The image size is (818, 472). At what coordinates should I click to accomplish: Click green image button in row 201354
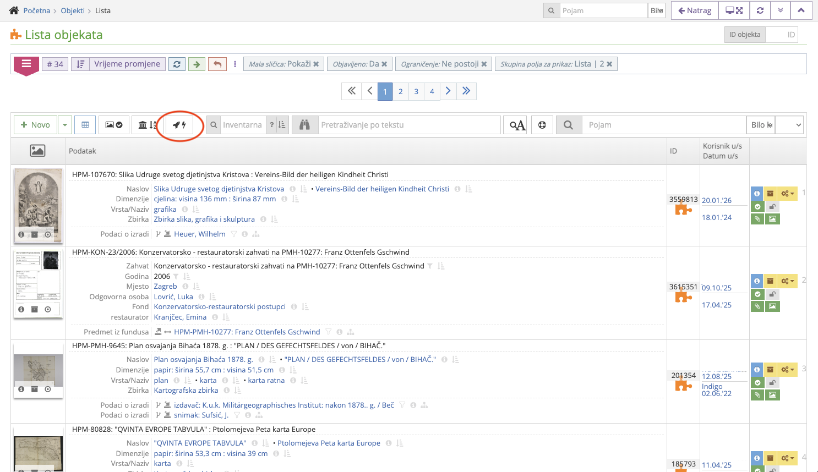coord(772,395)
